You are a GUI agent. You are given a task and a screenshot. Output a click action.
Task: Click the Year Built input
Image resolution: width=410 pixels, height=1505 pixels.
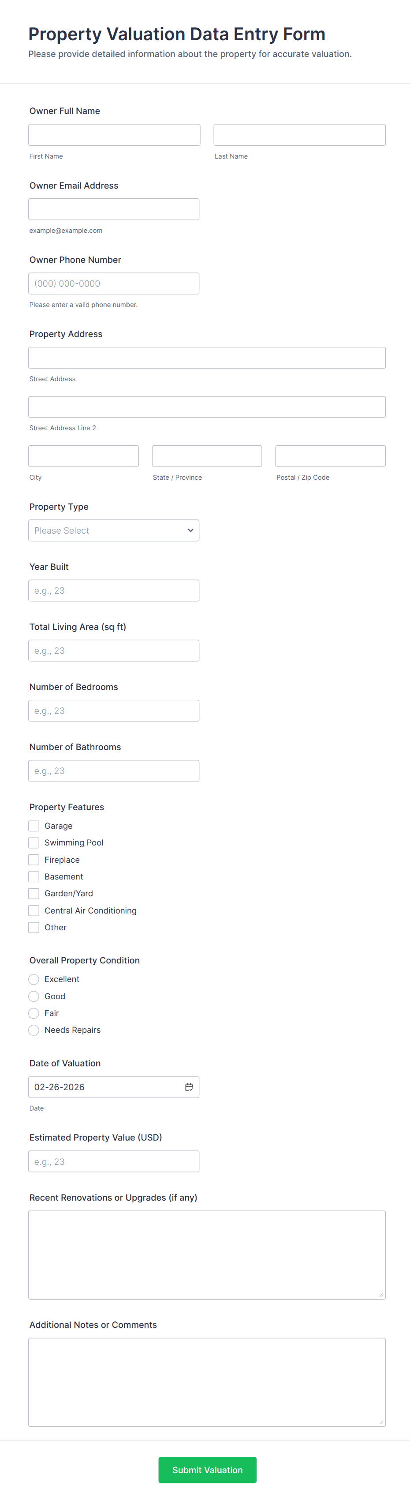114,591
